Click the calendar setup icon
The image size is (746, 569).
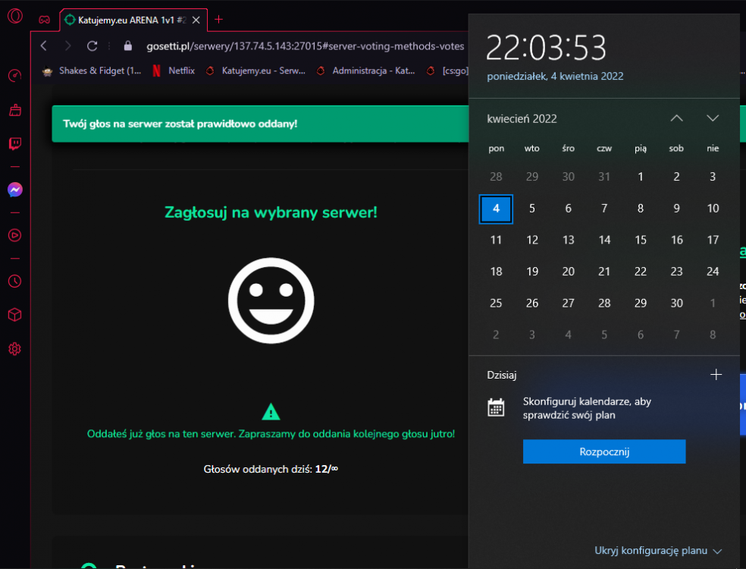pyautogui.click(x=496, y=408)
